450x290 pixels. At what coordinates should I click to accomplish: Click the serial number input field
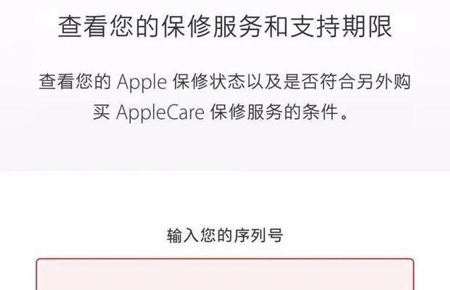pos(225,274)
